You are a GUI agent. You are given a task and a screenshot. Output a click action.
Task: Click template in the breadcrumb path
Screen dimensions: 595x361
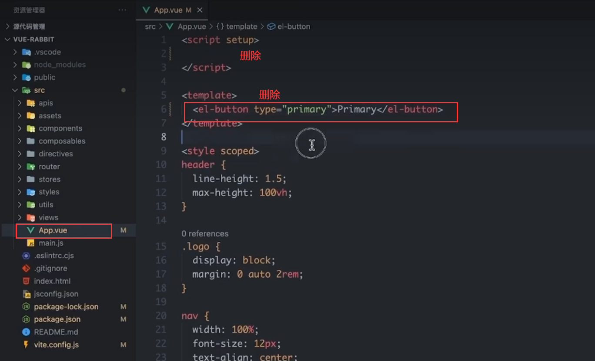pos(241,26)
